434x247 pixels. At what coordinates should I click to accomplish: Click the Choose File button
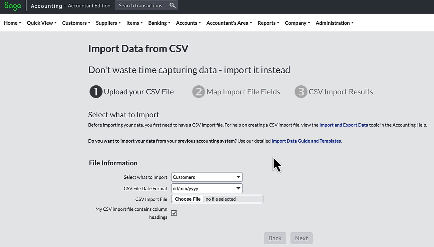(x=188, y=199)
